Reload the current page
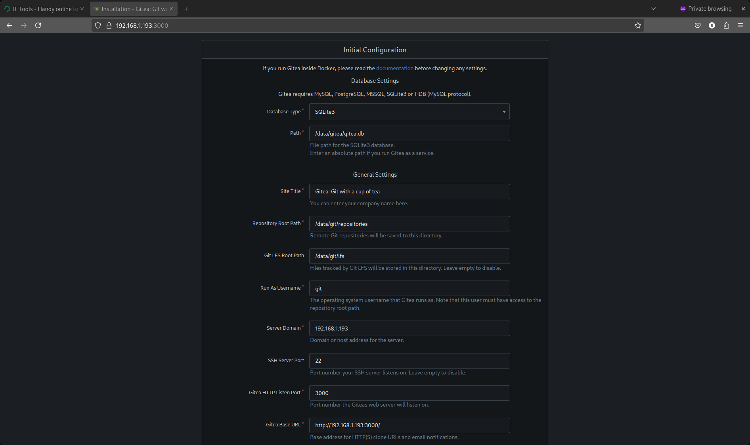This screenshot has height=445, width=750. tap(38, 25)
